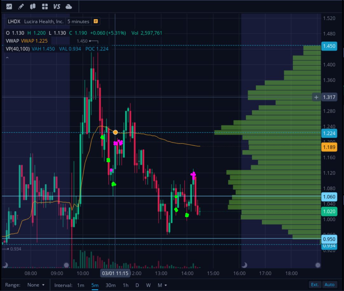Collapse the indicator legend with caret arrow
Image resolution: width=344 pixels, height=291 pixels.
[x=7, y=57]
